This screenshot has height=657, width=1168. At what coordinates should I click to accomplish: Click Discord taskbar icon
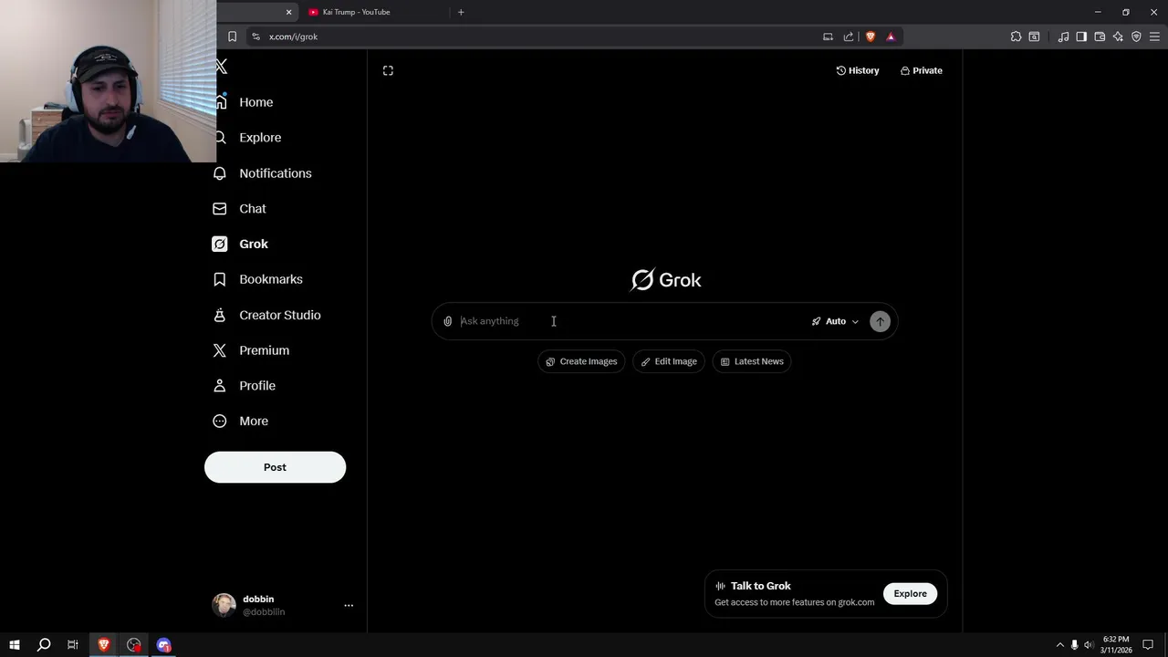[x=164, y=645]
